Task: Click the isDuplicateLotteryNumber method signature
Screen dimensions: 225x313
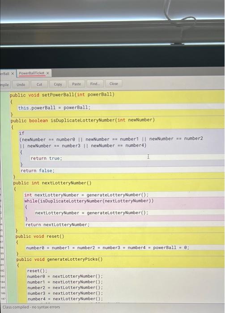Action: pos(83,120)
